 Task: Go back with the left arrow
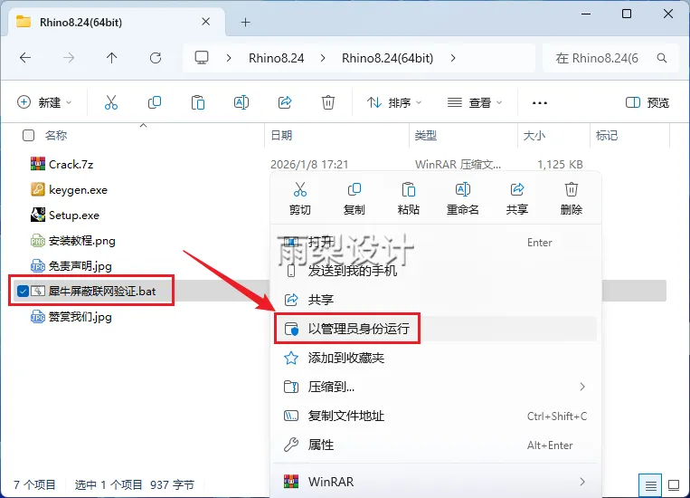(25, 58)
